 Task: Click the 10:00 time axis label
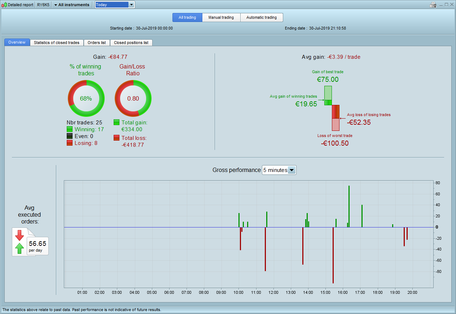click(x=239, y=292)
